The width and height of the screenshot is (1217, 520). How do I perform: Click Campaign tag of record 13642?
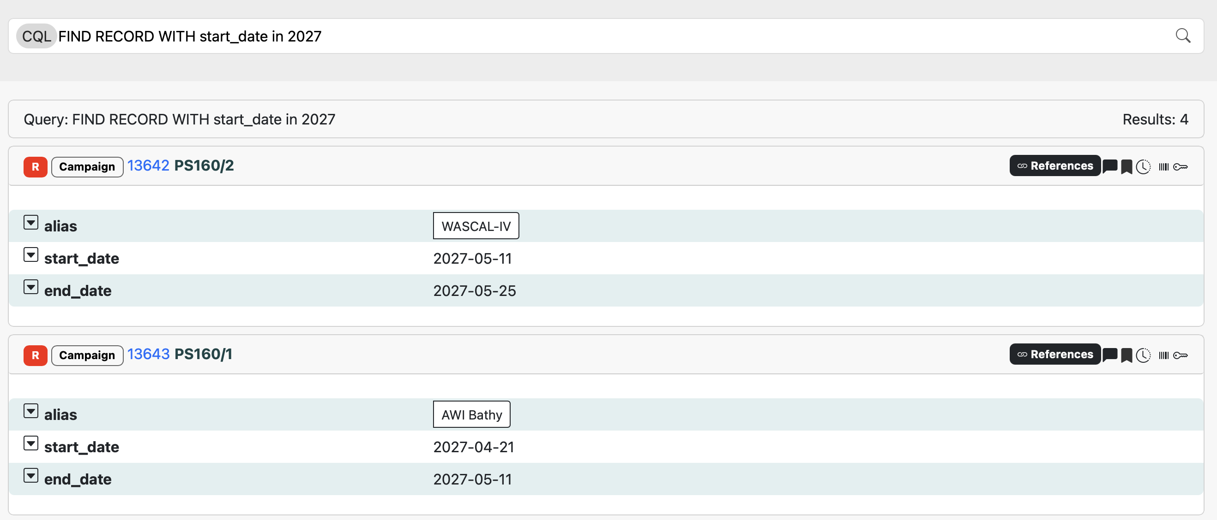coord(87,166)
